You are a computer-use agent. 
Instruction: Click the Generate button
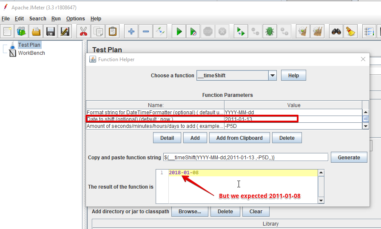[349, 157]
